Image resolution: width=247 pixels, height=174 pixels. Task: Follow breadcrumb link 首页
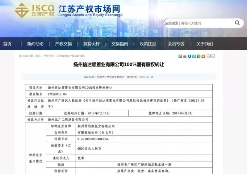coord(38,56)
